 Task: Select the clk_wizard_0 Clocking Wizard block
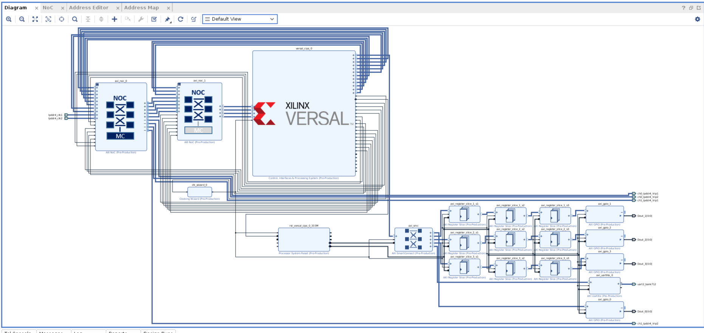[x=200, y=192]
